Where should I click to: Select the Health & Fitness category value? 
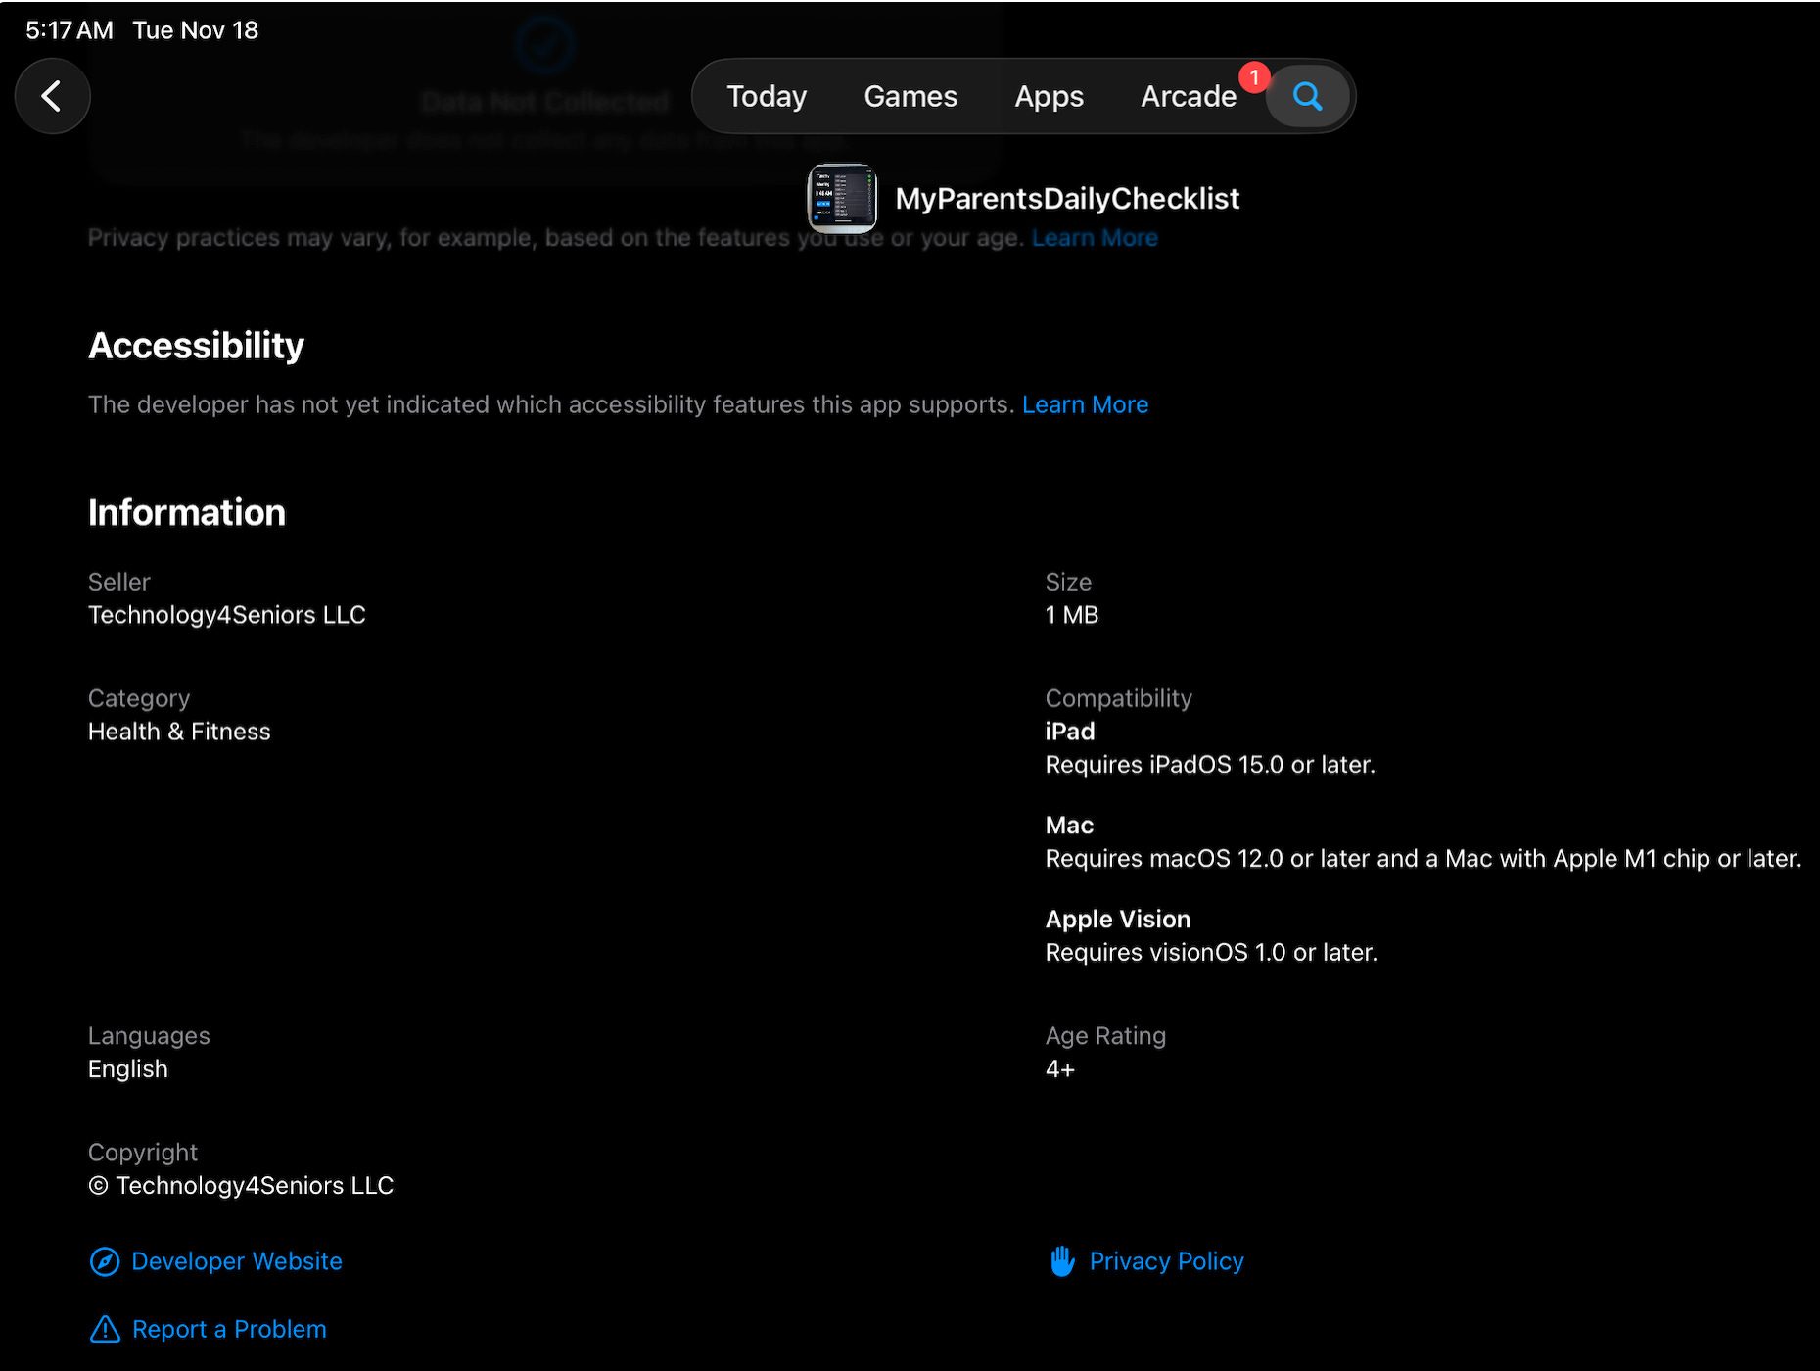coord(179,732)
